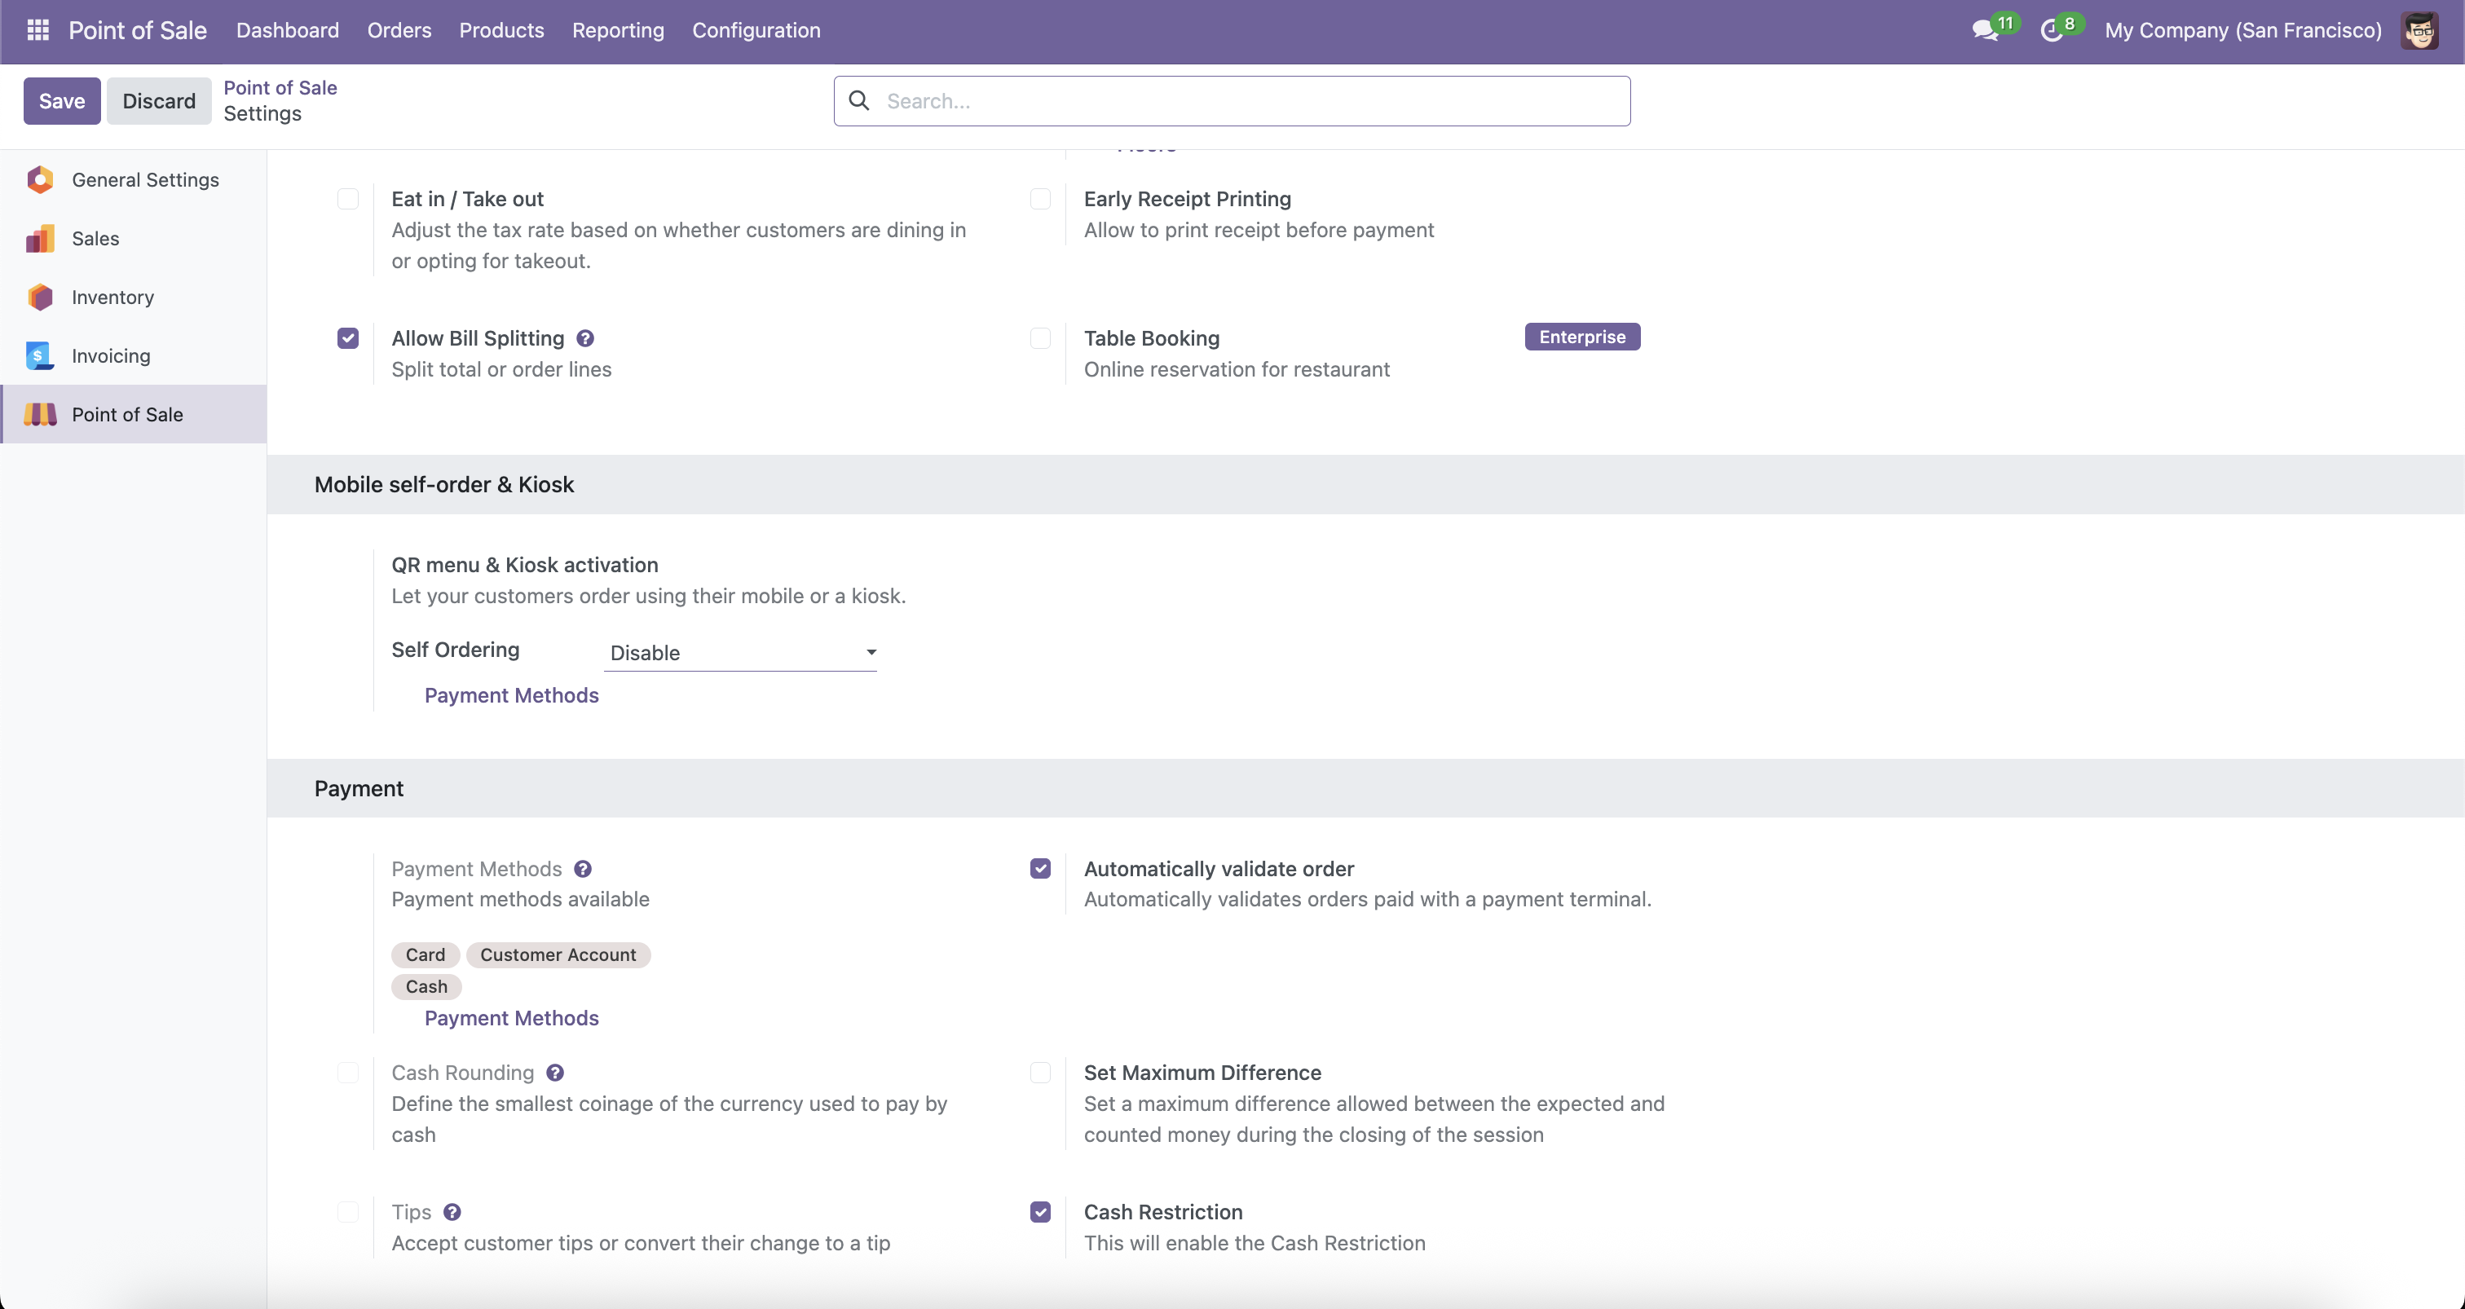The height and width of the screenshot is (1309, 2465).
Task: Click the Invoicing sidebar icon
Action: click(40, 356)
